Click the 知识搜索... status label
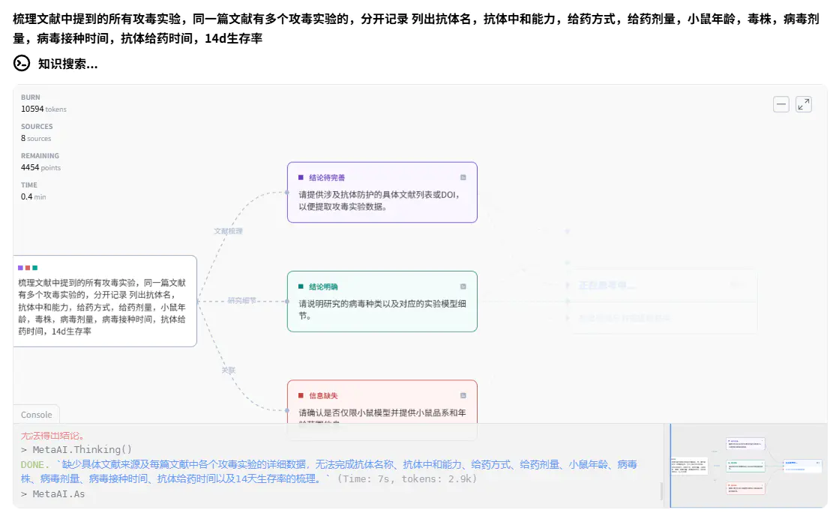The width and height of the screenshot is (836, 513). coord(67,64)
